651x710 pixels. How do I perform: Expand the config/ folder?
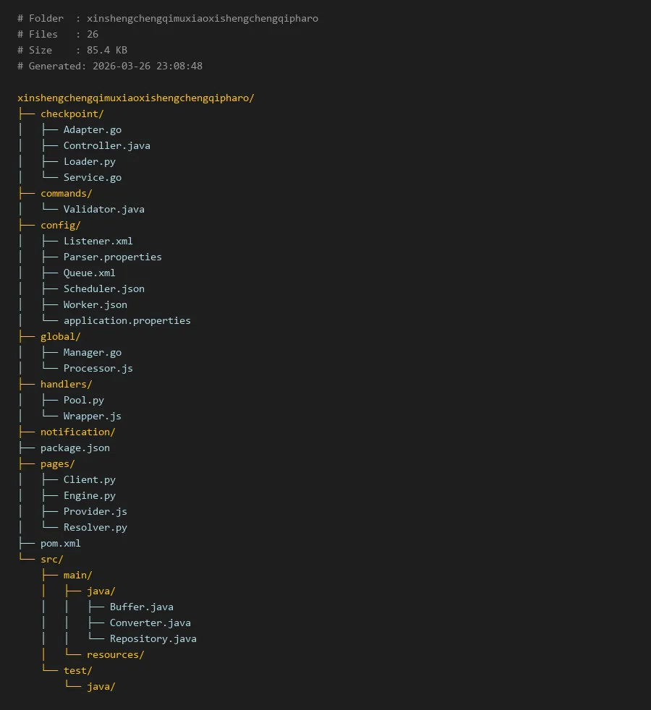[60, 225]
